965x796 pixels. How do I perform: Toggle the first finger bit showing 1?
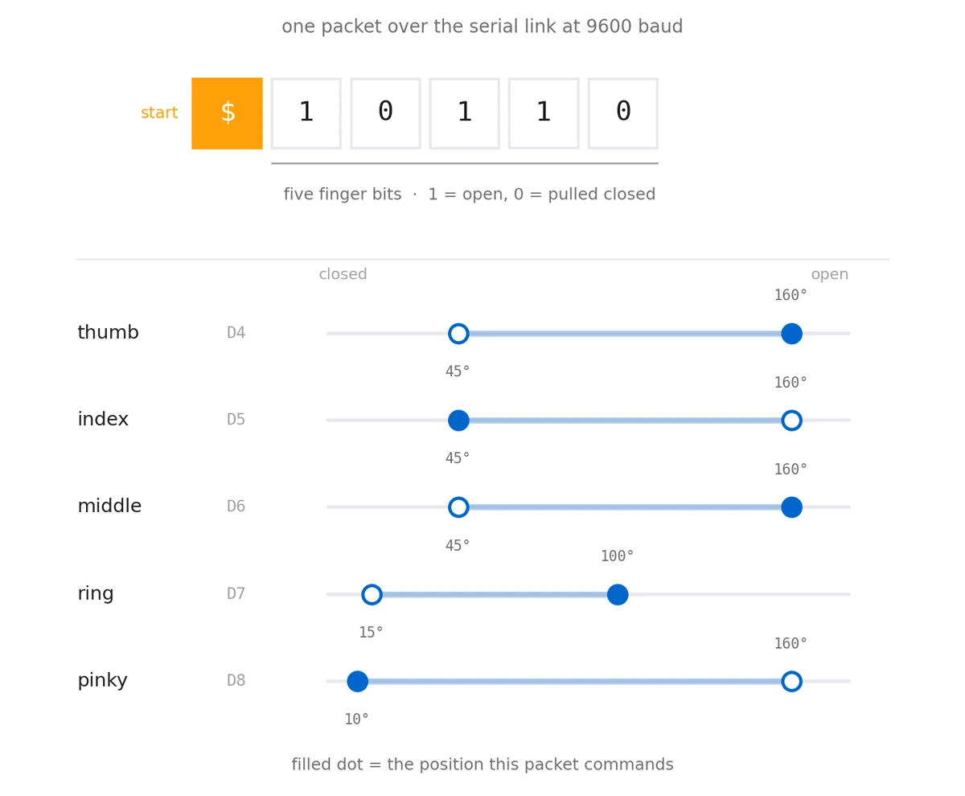306,113
